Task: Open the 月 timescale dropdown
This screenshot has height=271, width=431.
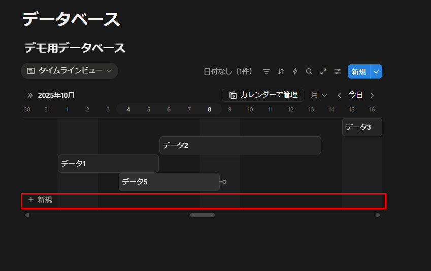Action: coord(319,95)
